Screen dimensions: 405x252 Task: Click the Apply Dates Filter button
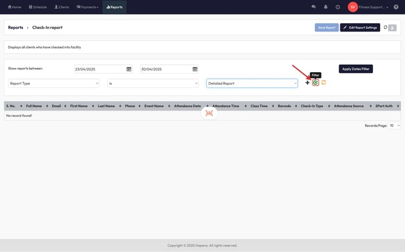[355, 69]
